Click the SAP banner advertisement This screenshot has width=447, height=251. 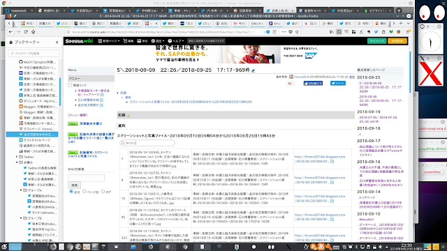(x=237, y=54)
